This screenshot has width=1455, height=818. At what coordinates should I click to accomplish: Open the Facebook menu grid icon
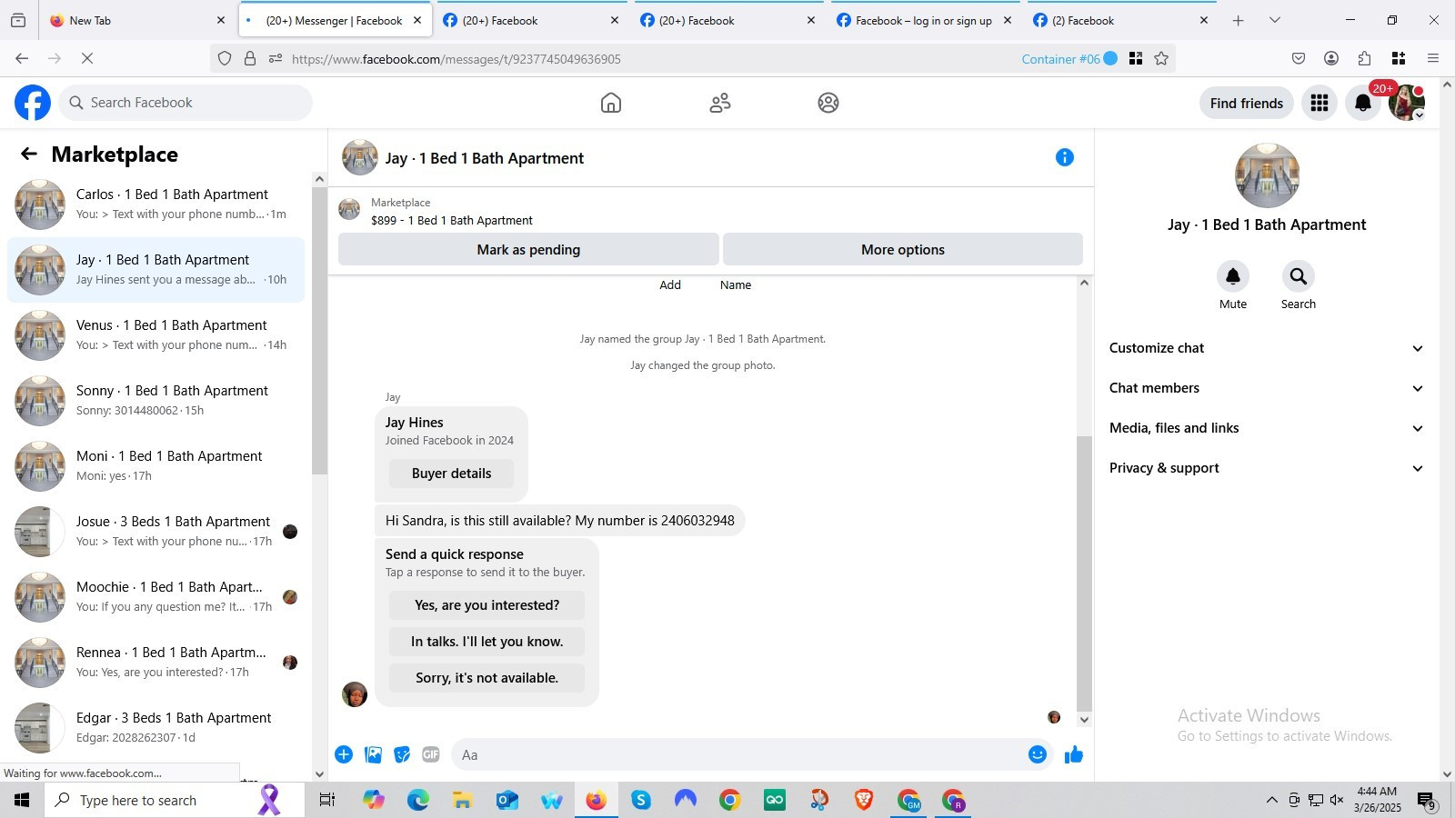tap(1320, 103)
